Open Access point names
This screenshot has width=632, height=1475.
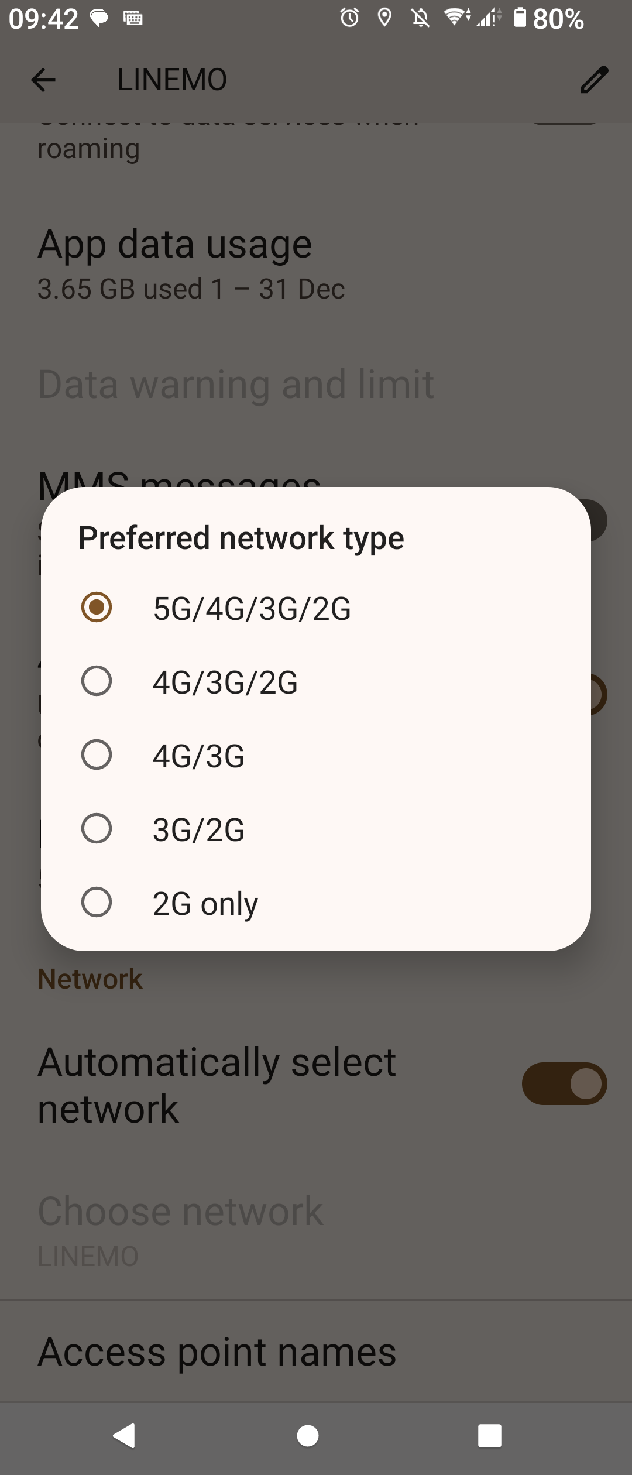[217, 1352]
